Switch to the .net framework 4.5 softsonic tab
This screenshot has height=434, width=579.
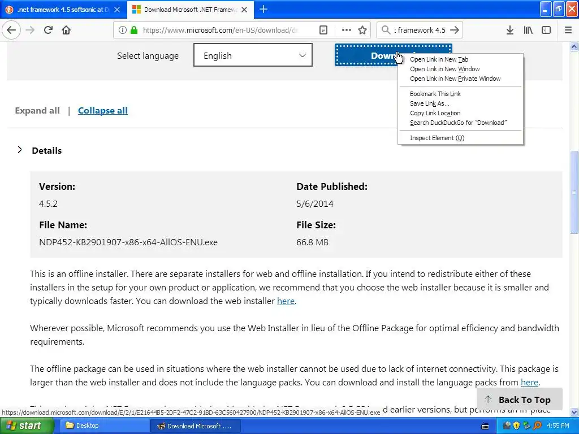pos(63,10)
